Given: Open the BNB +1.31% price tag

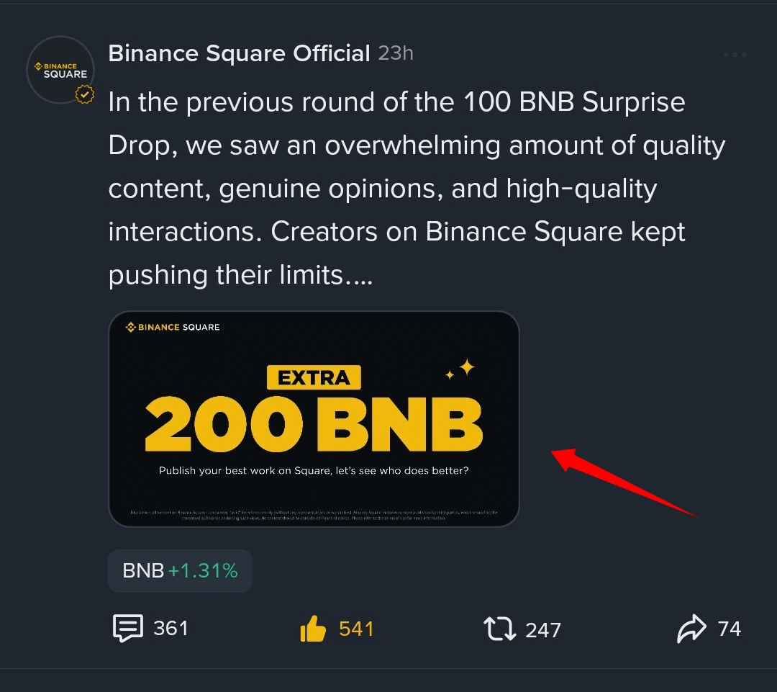Looking at the screenshot, I should tap(180, 571).
